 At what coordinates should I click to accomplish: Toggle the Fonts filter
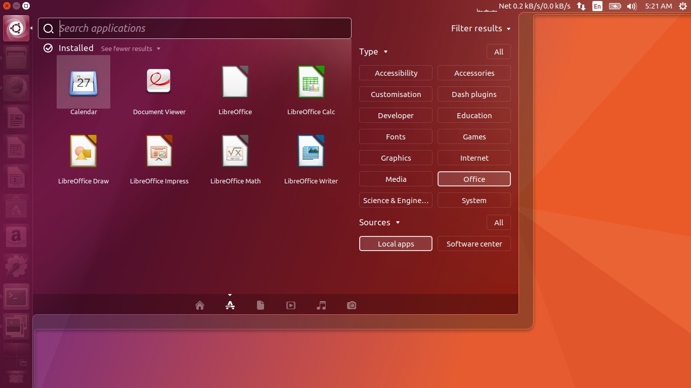point(396,136)
